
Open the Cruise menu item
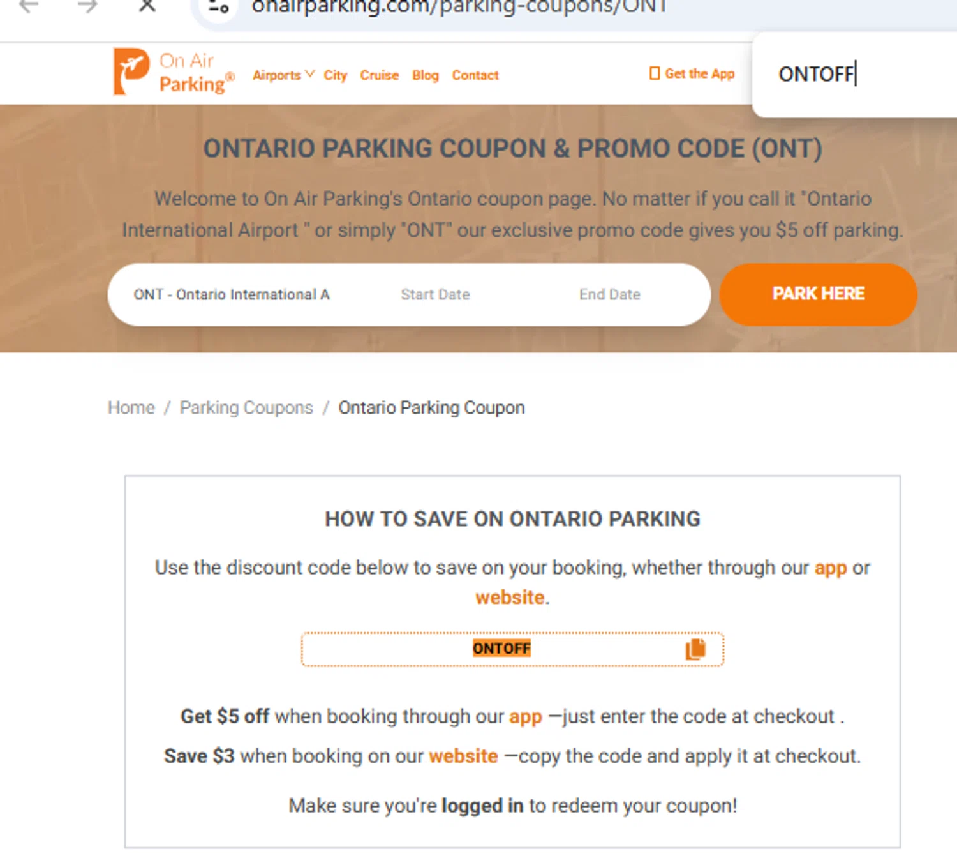(x=379, y=75)
